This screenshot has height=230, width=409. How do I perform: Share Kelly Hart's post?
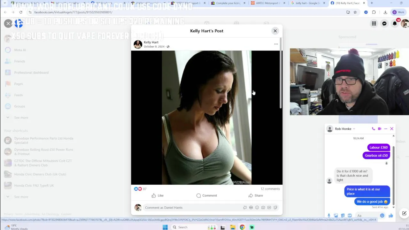pyautogui.click(x=256, y=195)
